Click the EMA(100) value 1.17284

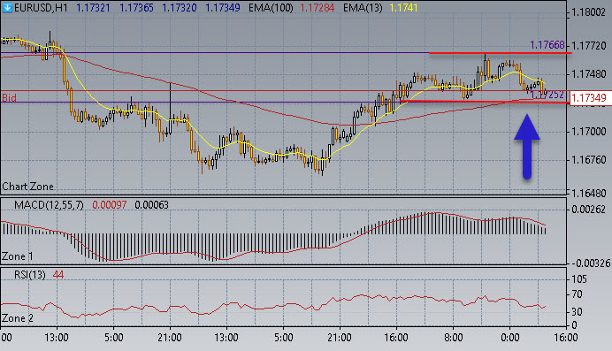point(317,7)
